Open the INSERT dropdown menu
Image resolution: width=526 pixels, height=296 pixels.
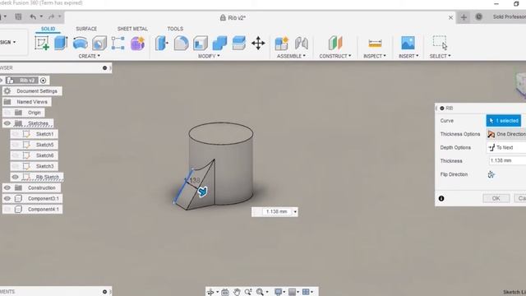point(408,56)
